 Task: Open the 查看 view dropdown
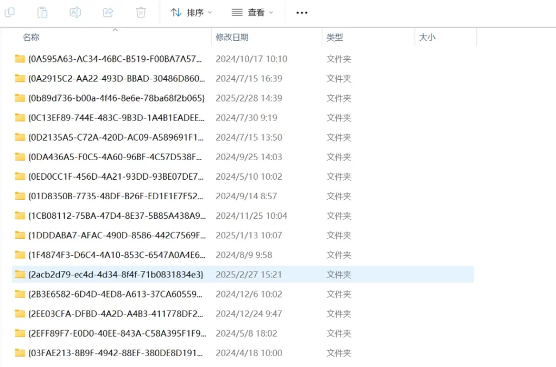click(252, 12)
